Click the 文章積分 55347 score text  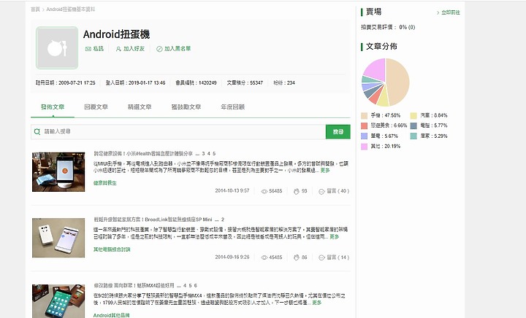click(x=245, y=82)
